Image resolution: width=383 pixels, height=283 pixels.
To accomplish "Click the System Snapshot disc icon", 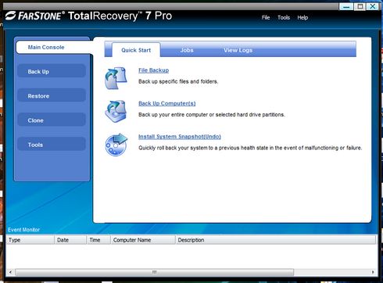I will (116, 145).
